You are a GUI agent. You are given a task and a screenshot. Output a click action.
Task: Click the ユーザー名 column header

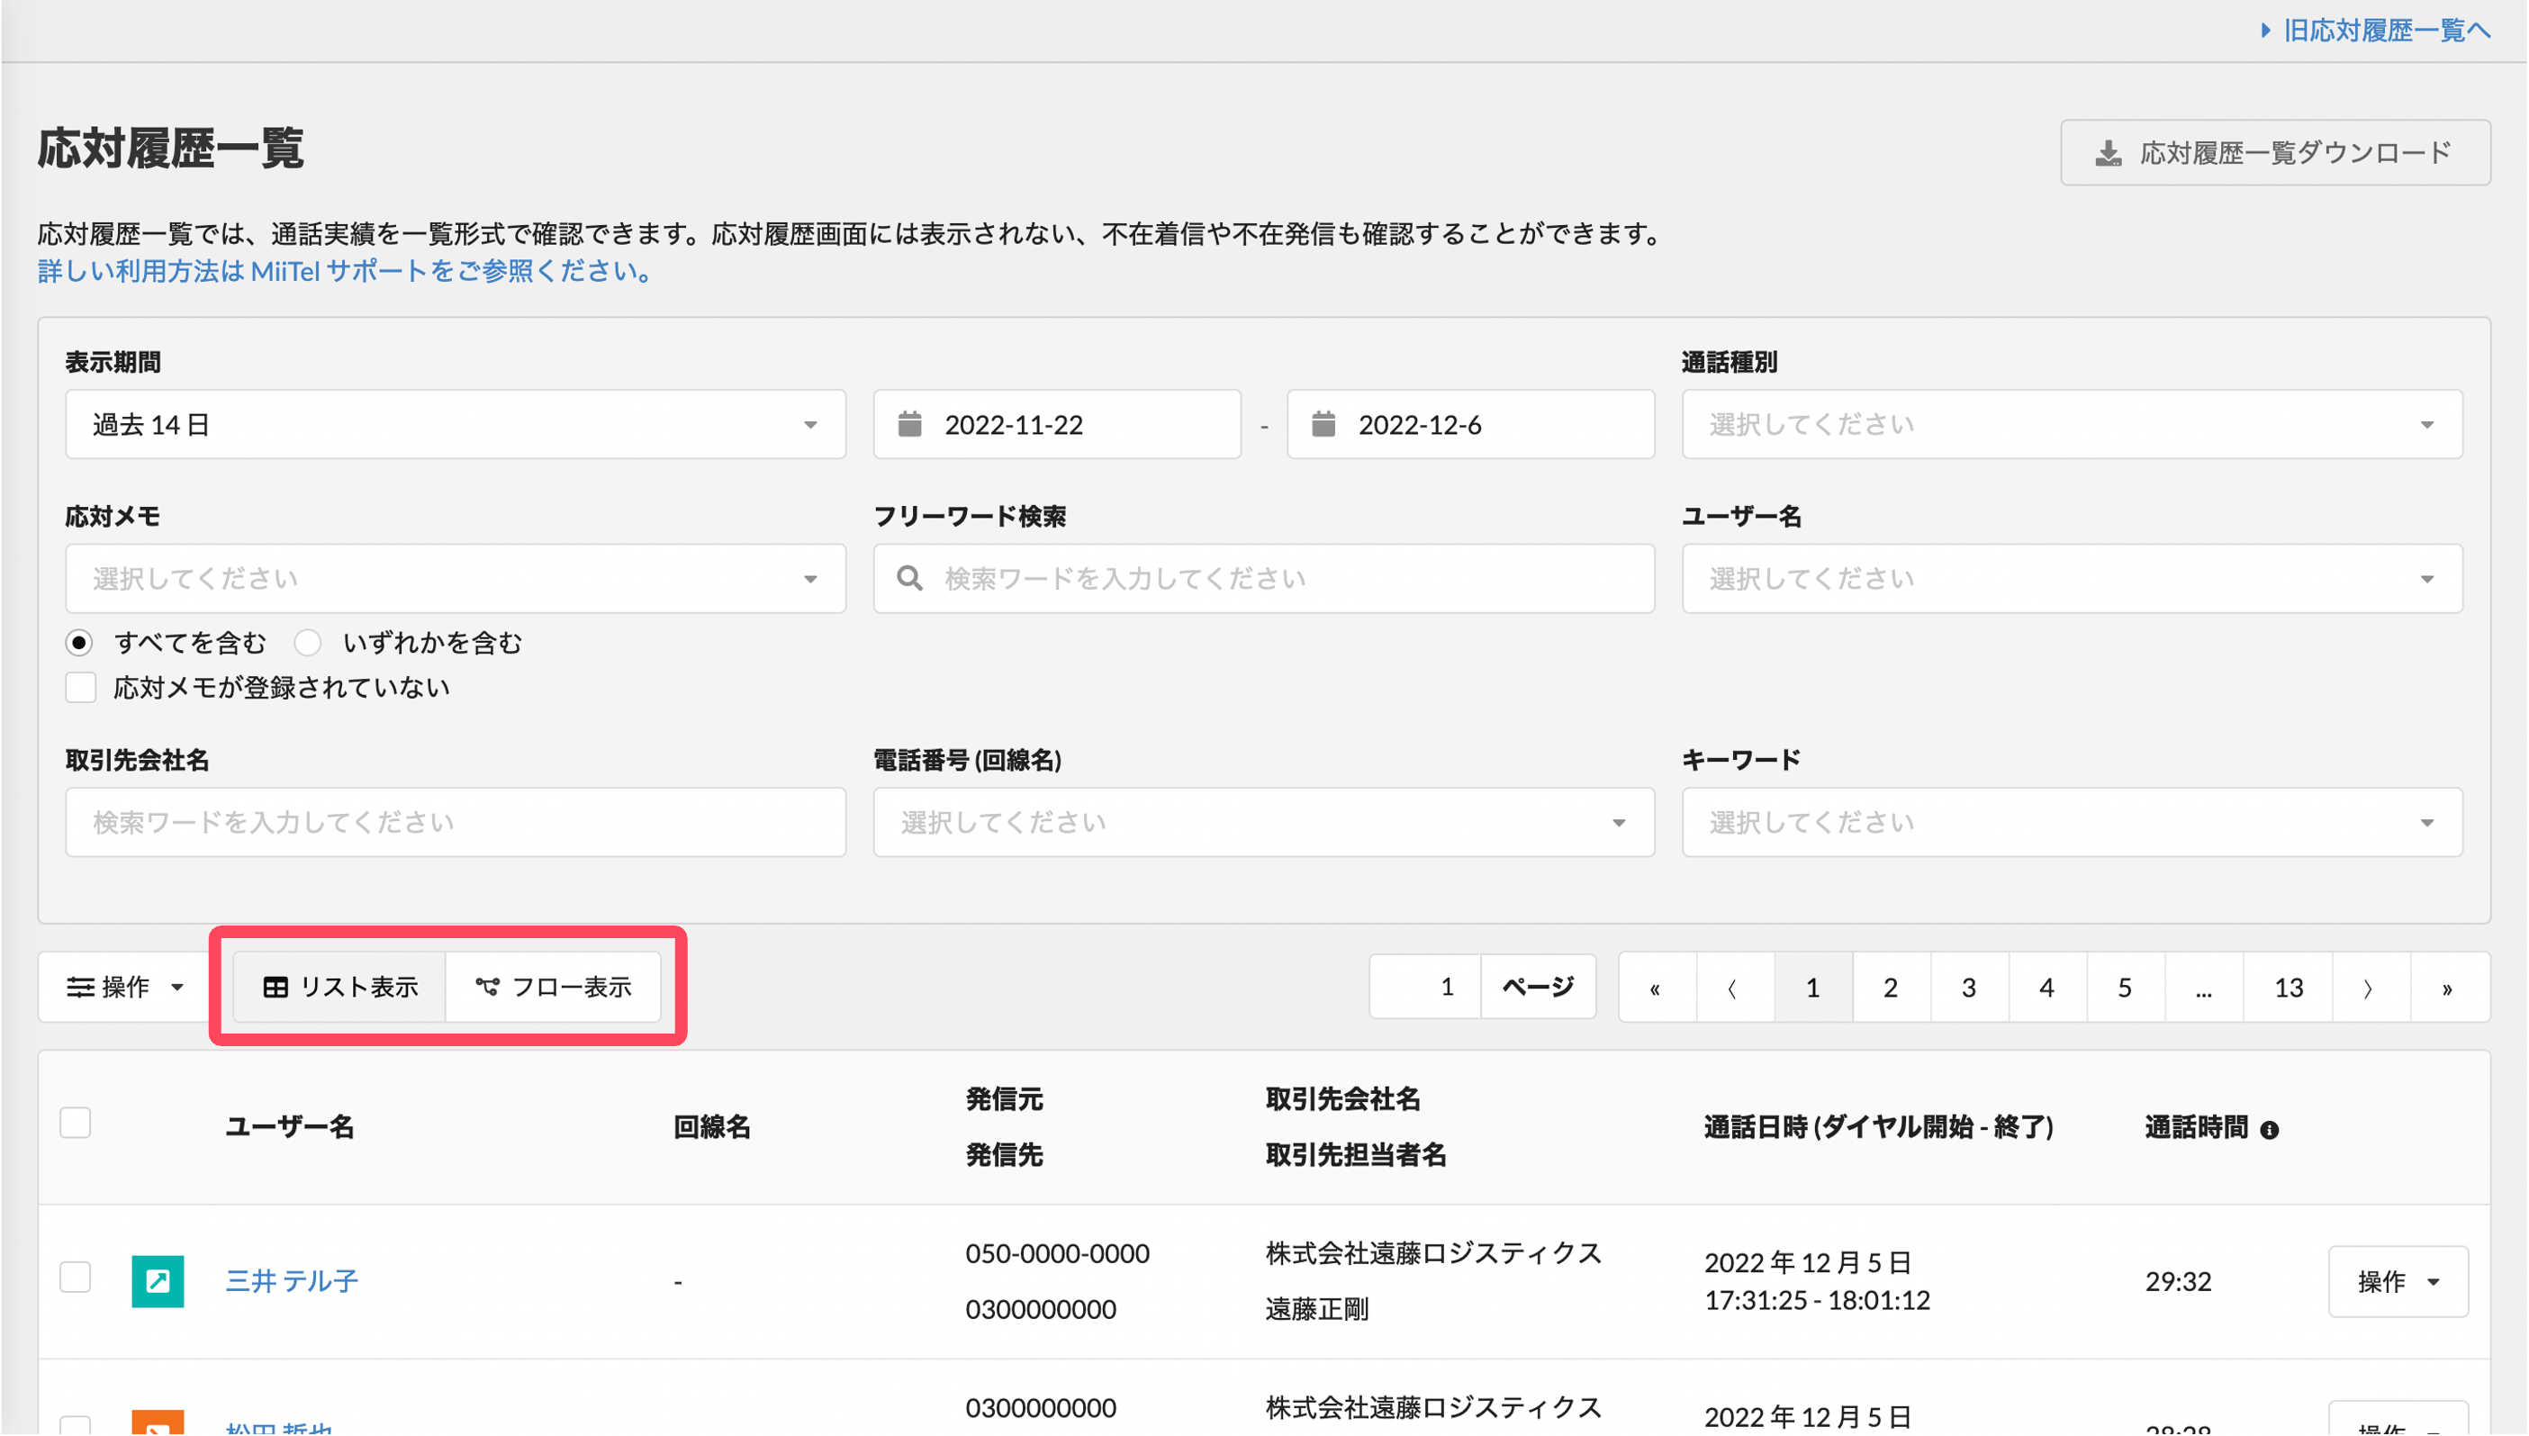(x=290, y=1127)
